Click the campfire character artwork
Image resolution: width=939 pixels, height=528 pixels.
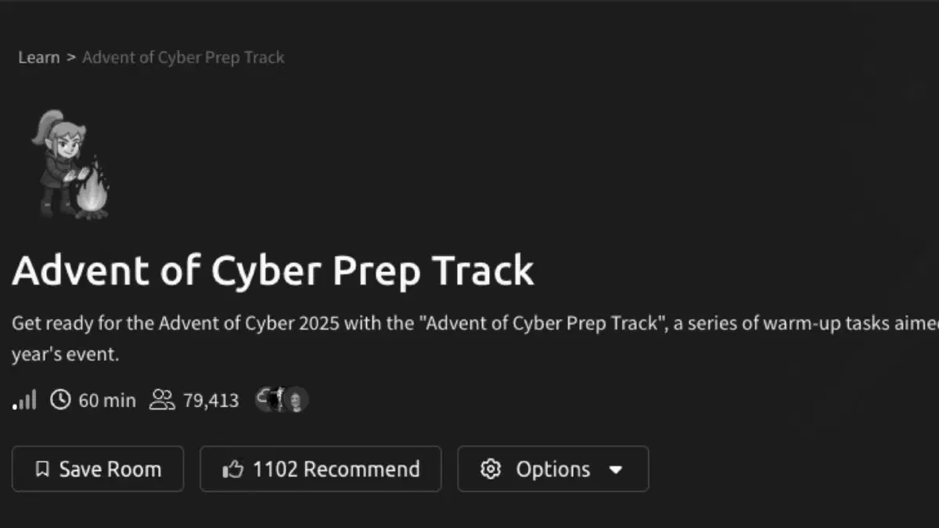pyautogui.click(x=70, y=164)
